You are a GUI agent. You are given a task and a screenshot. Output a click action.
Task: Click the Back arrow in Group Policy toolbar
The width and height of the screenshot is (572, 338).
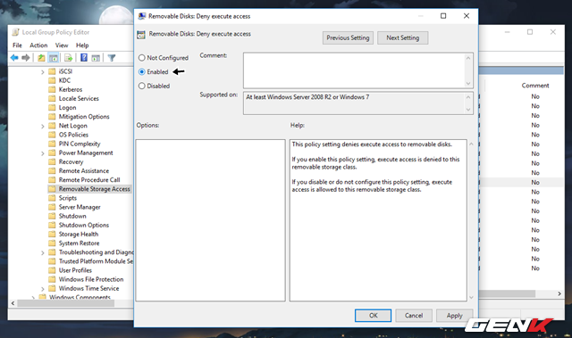tap(14, 58)
